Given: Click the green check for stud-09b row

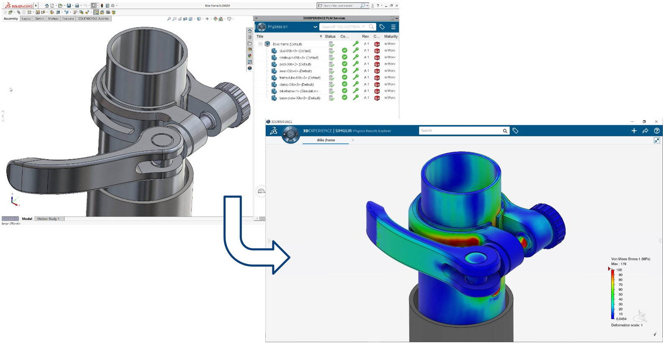Looking at the screenshot, I should pos(344,50).
